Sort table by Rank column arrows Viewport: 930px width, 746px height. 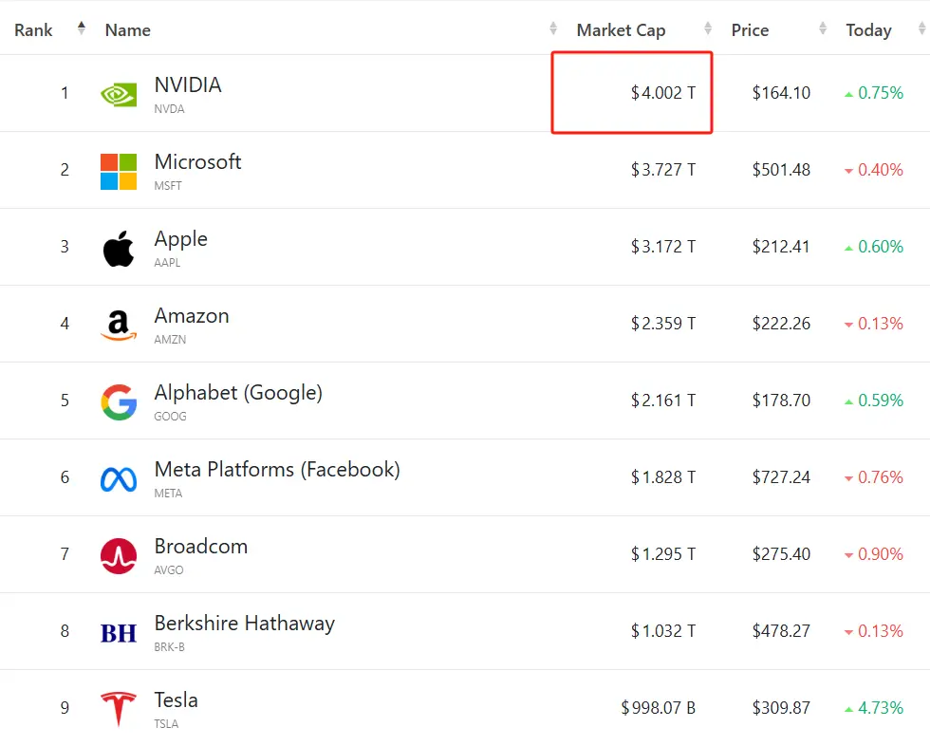click(82, 28)
